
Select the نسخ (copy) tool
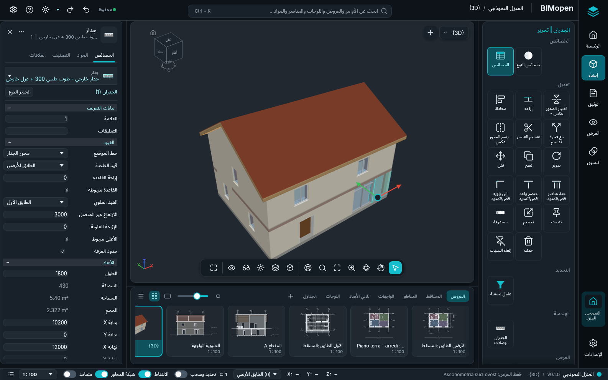[528, 161]
